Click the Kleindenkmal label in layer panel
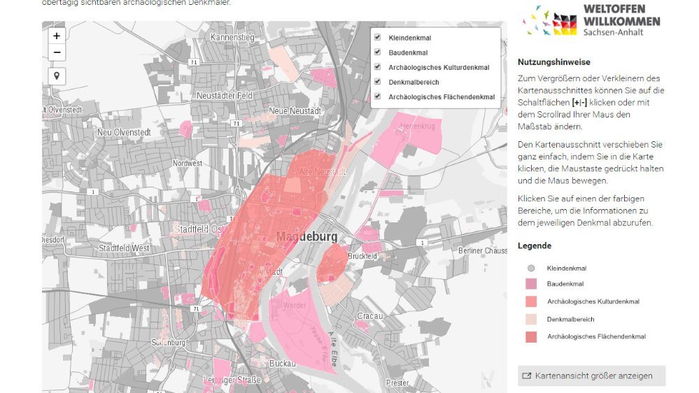Viewport: 699px width, 393px height. (x=410, y=38)
